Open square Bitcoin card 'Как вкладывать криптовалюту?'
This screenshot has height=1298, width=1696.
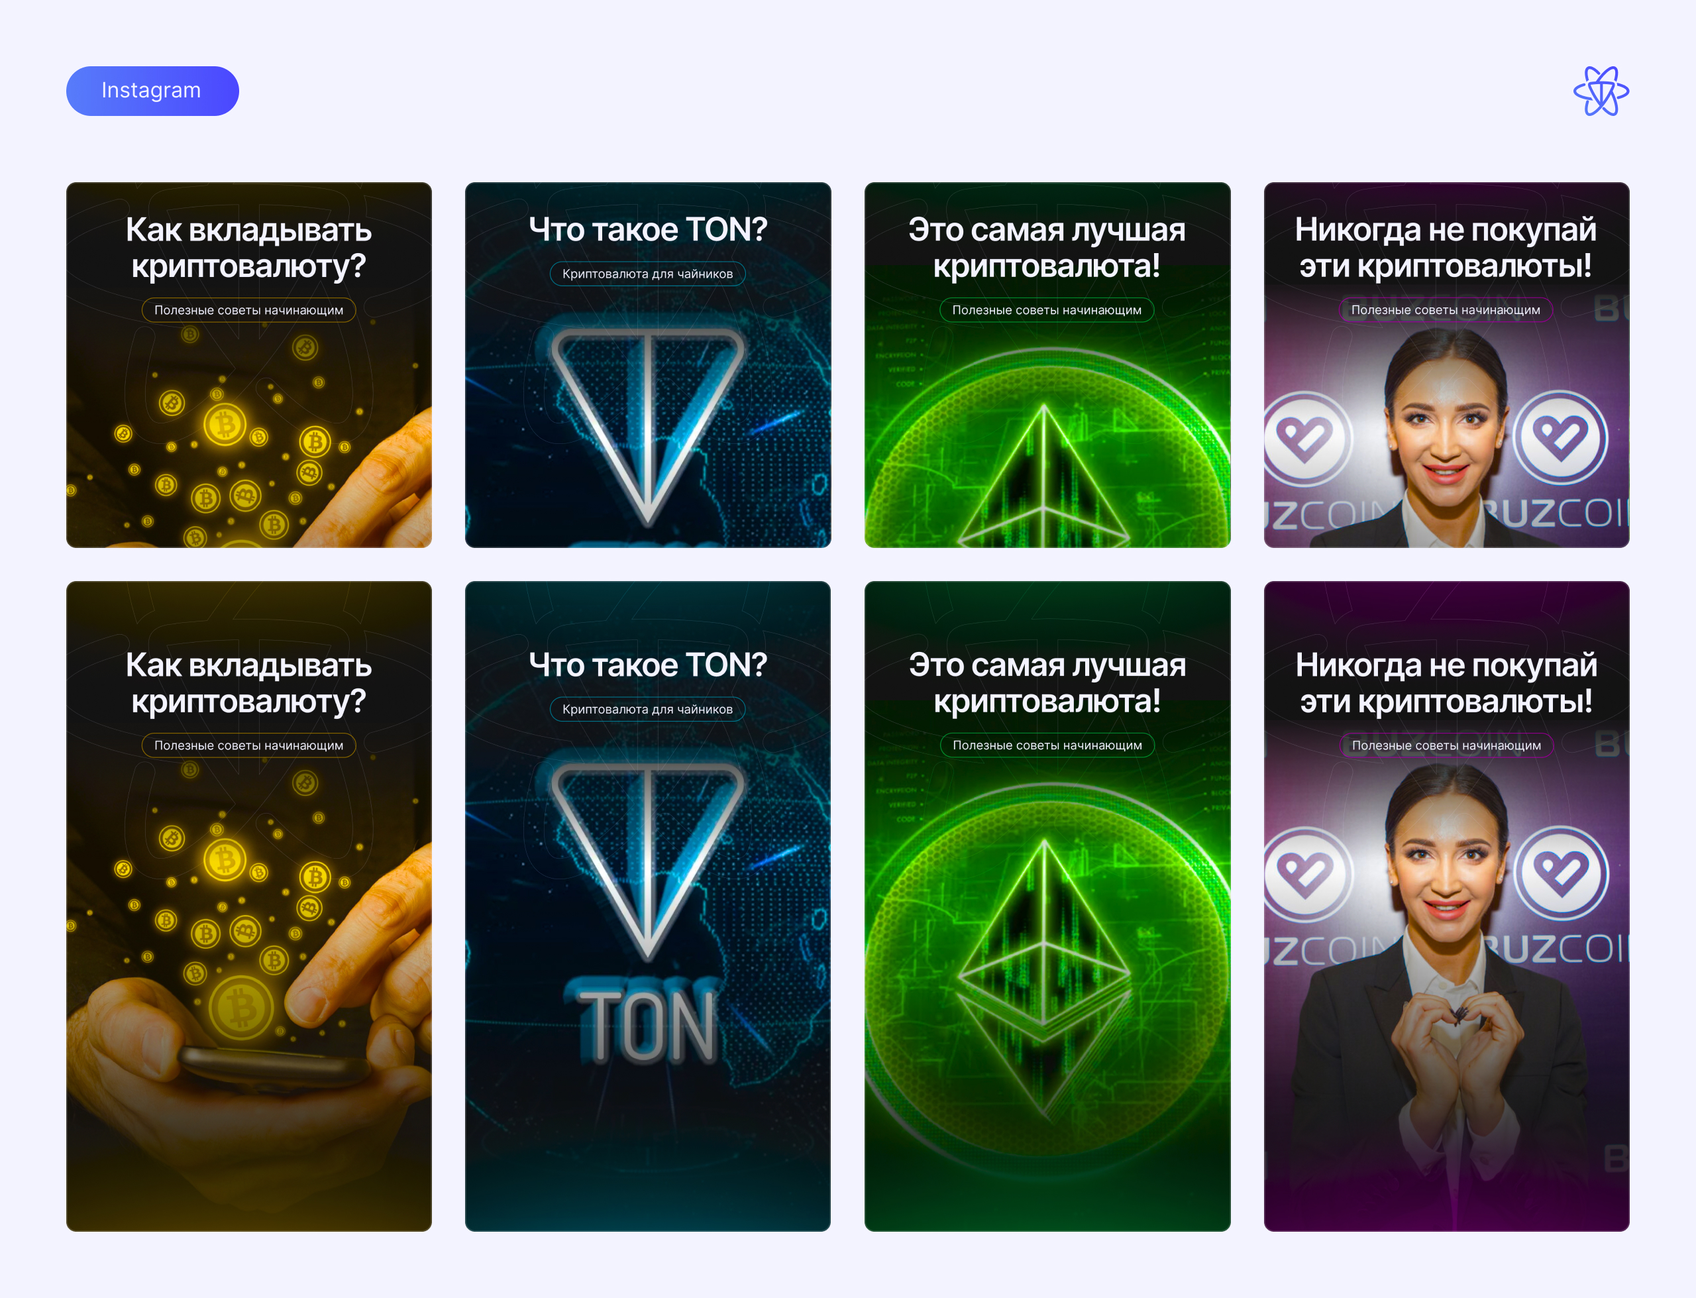[248, 364]
